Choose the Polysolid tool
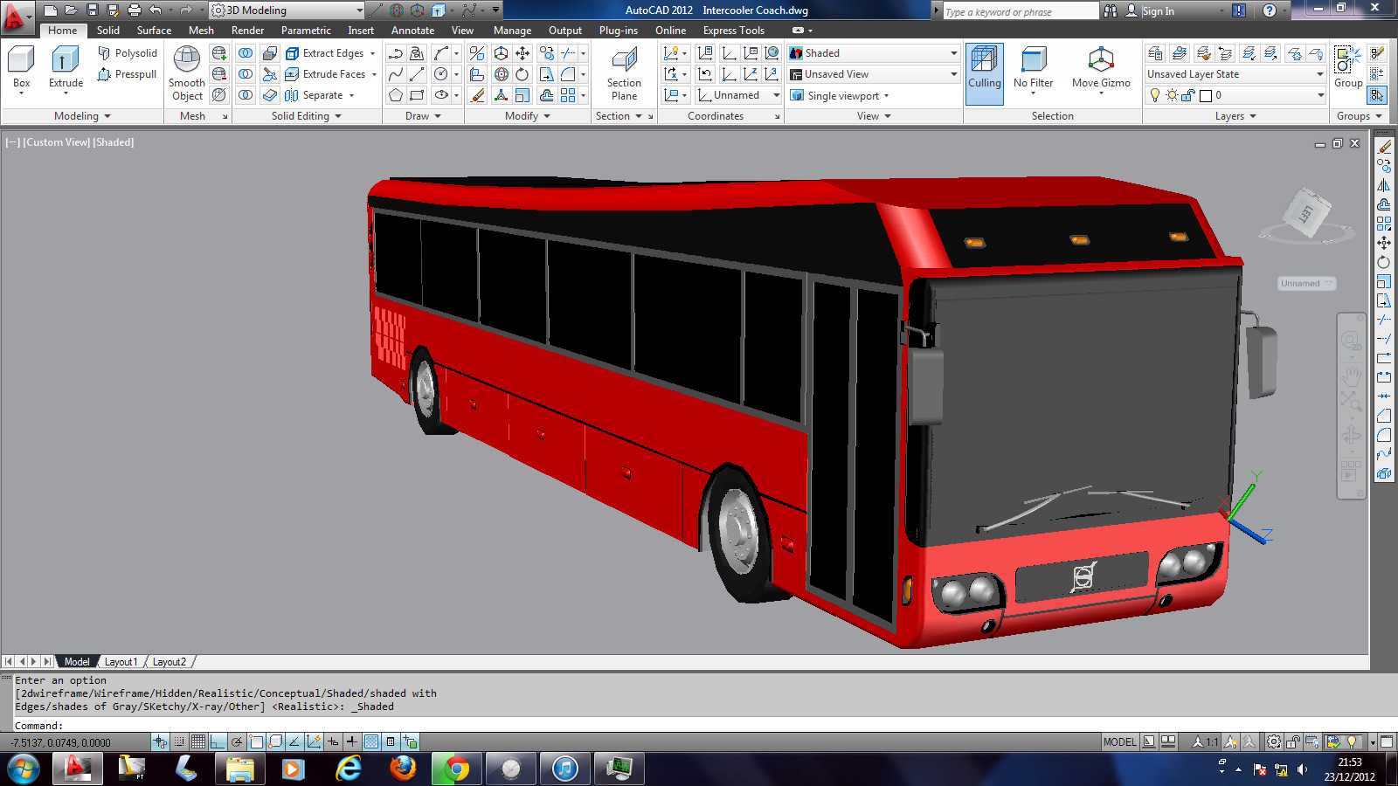The image size is (1398, 786). click(x=128, y=53)
